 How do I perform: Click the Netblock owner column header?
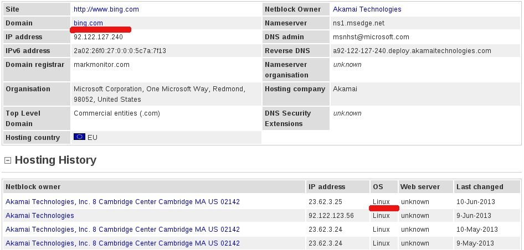33,187
